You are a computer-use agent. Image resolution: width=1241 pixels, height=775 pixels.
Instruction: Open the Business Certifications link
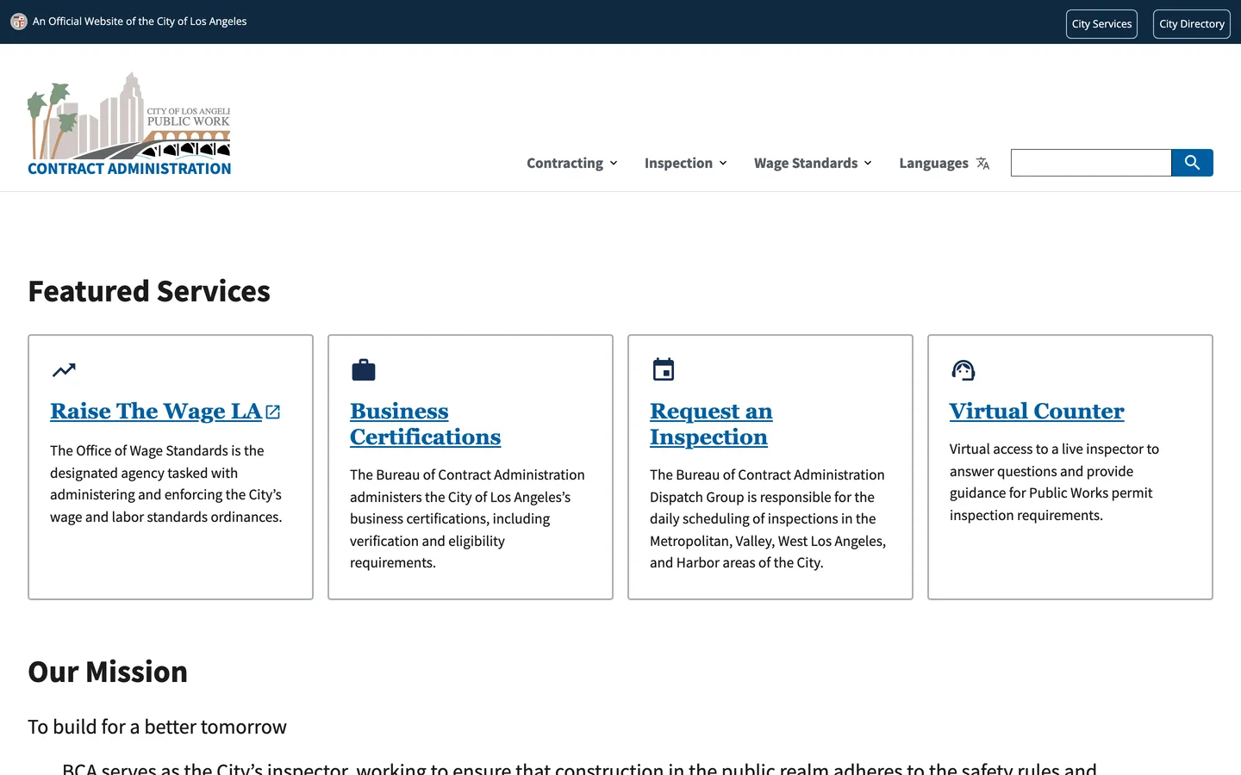(425, 425)
